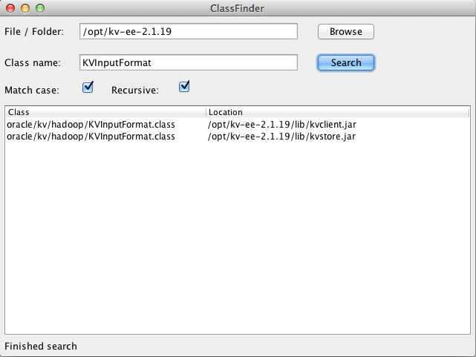Close the ClassFinder window with red button
The width and height of the screenshot is (476, 357).
coord(10,8)
